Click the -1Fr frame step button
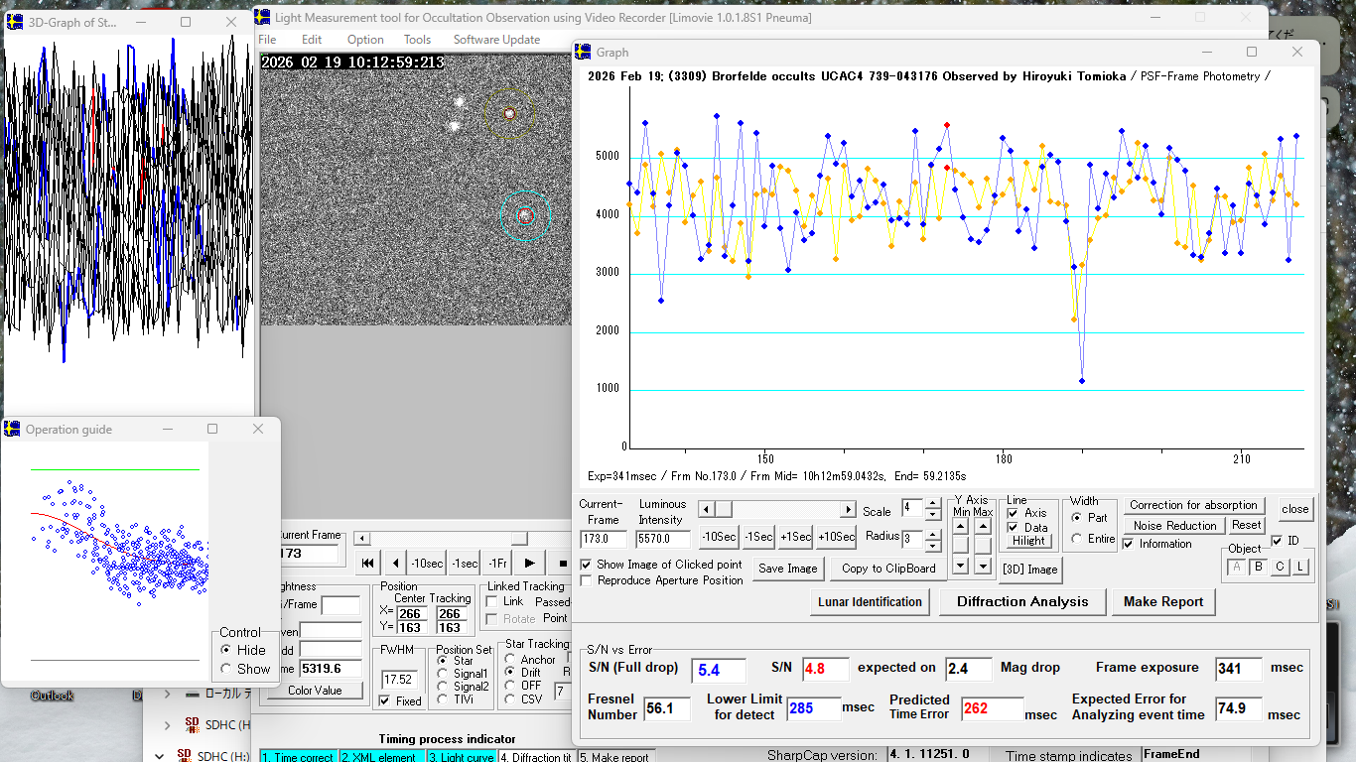The width and height of the screenshot is (1356, 762). tap(498, 563)
